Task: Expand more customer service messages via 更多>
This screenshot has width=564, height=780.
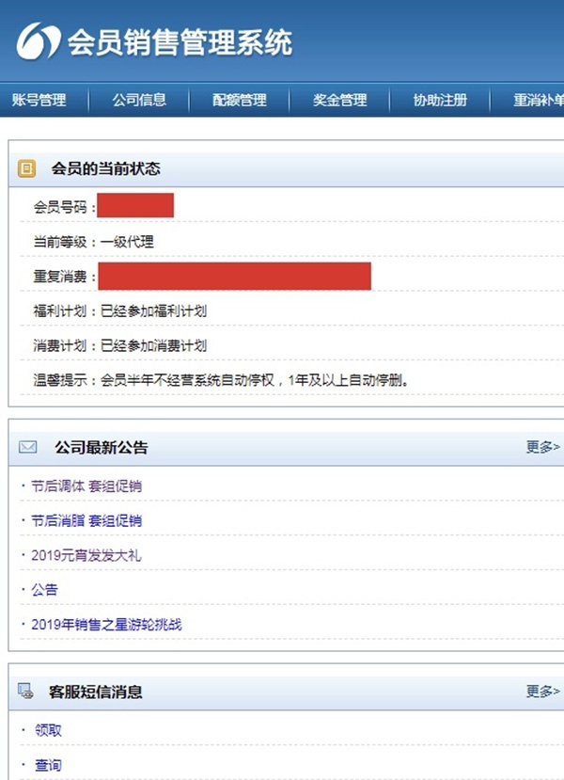Action: coord(542,692)
